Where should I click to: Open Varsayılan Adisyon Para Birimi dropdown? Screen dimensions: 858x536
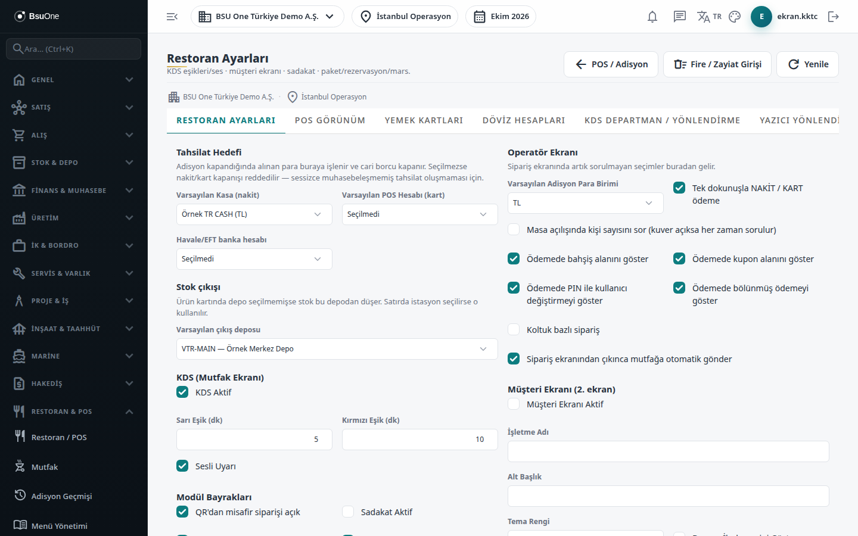586,203
